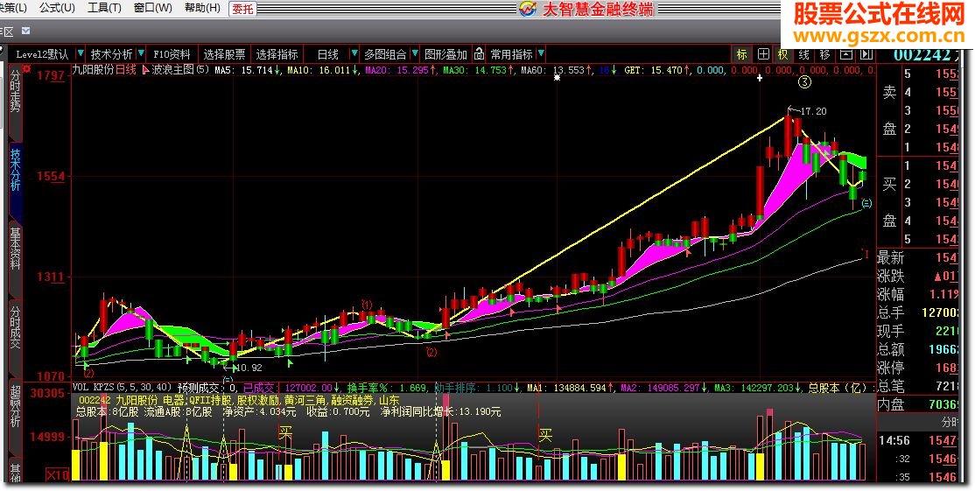Open the 技术分析 dropdown arrow

141,54
